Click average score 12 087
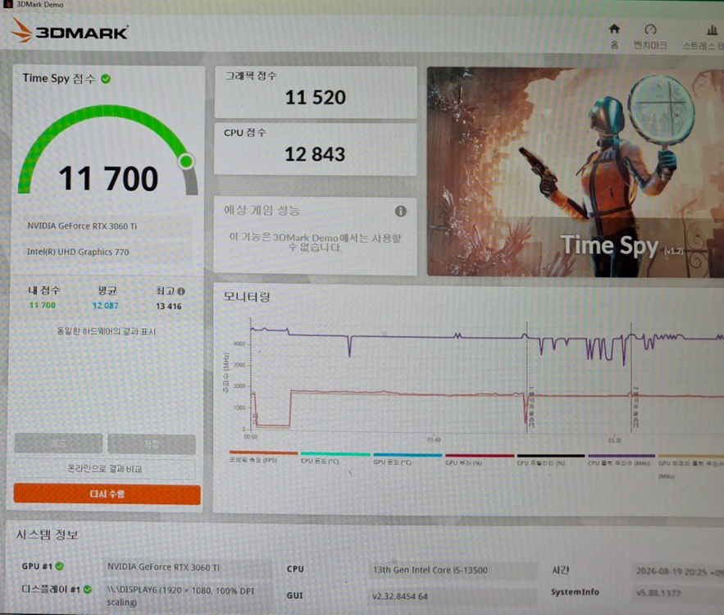 point(105,306)
